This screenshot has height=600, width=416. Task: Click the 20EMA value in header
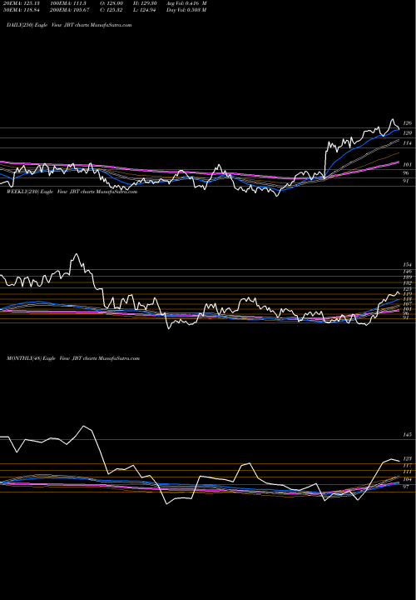(x=20, y=3)
